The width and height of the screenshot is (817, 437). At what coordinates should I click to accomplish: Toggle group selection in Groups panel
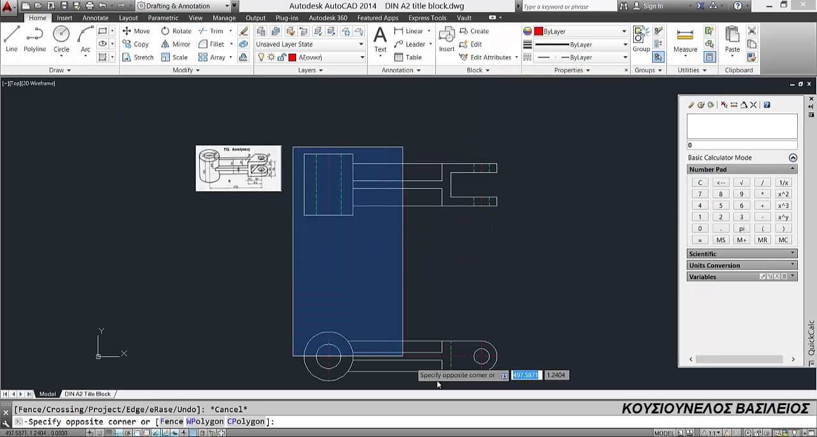coord(658,57)
